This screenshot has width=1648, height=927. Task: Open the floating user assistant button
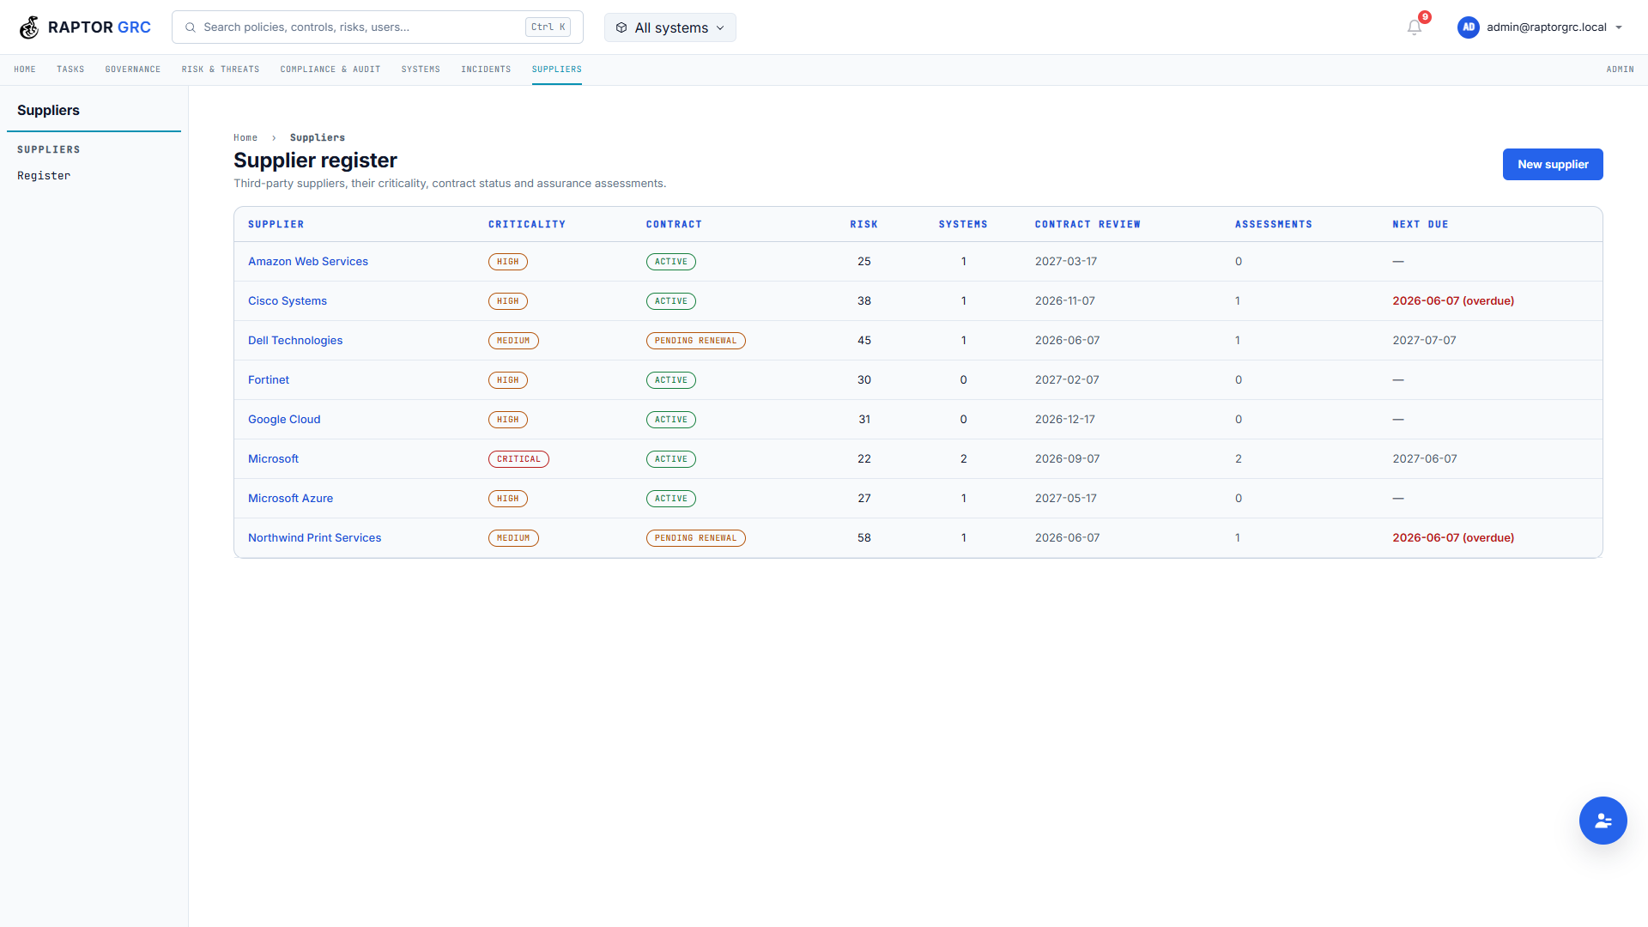[x=1603, y=821]
